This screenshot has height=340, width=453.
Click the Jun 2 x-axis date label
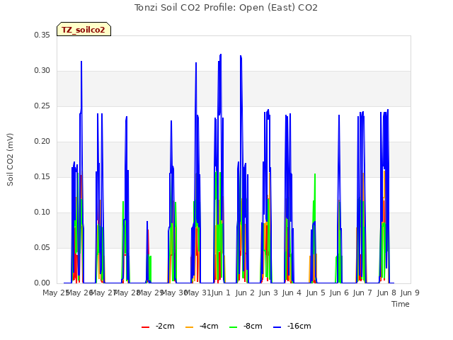click(x=245, y=293)
